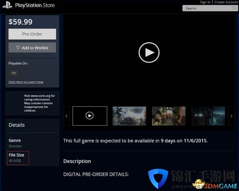Screen dimensions: 239x191
Task: Go to next thumbnails with the right arrow
Action: pyautogui.click(x=232, y=116)
